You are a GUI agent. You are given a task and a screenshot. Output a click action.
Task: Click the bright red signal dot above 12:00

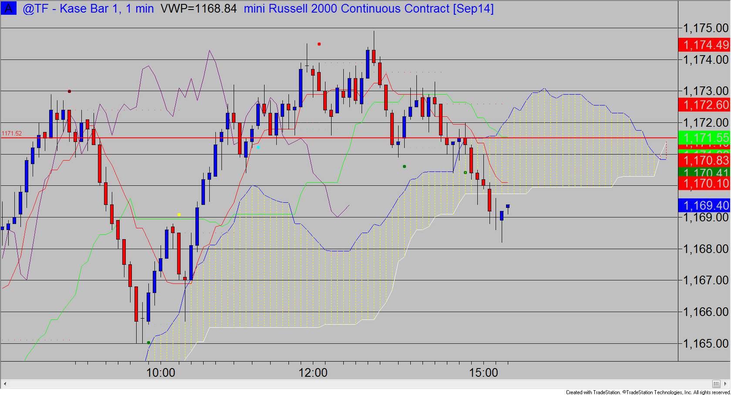click(x=319, y=44)
